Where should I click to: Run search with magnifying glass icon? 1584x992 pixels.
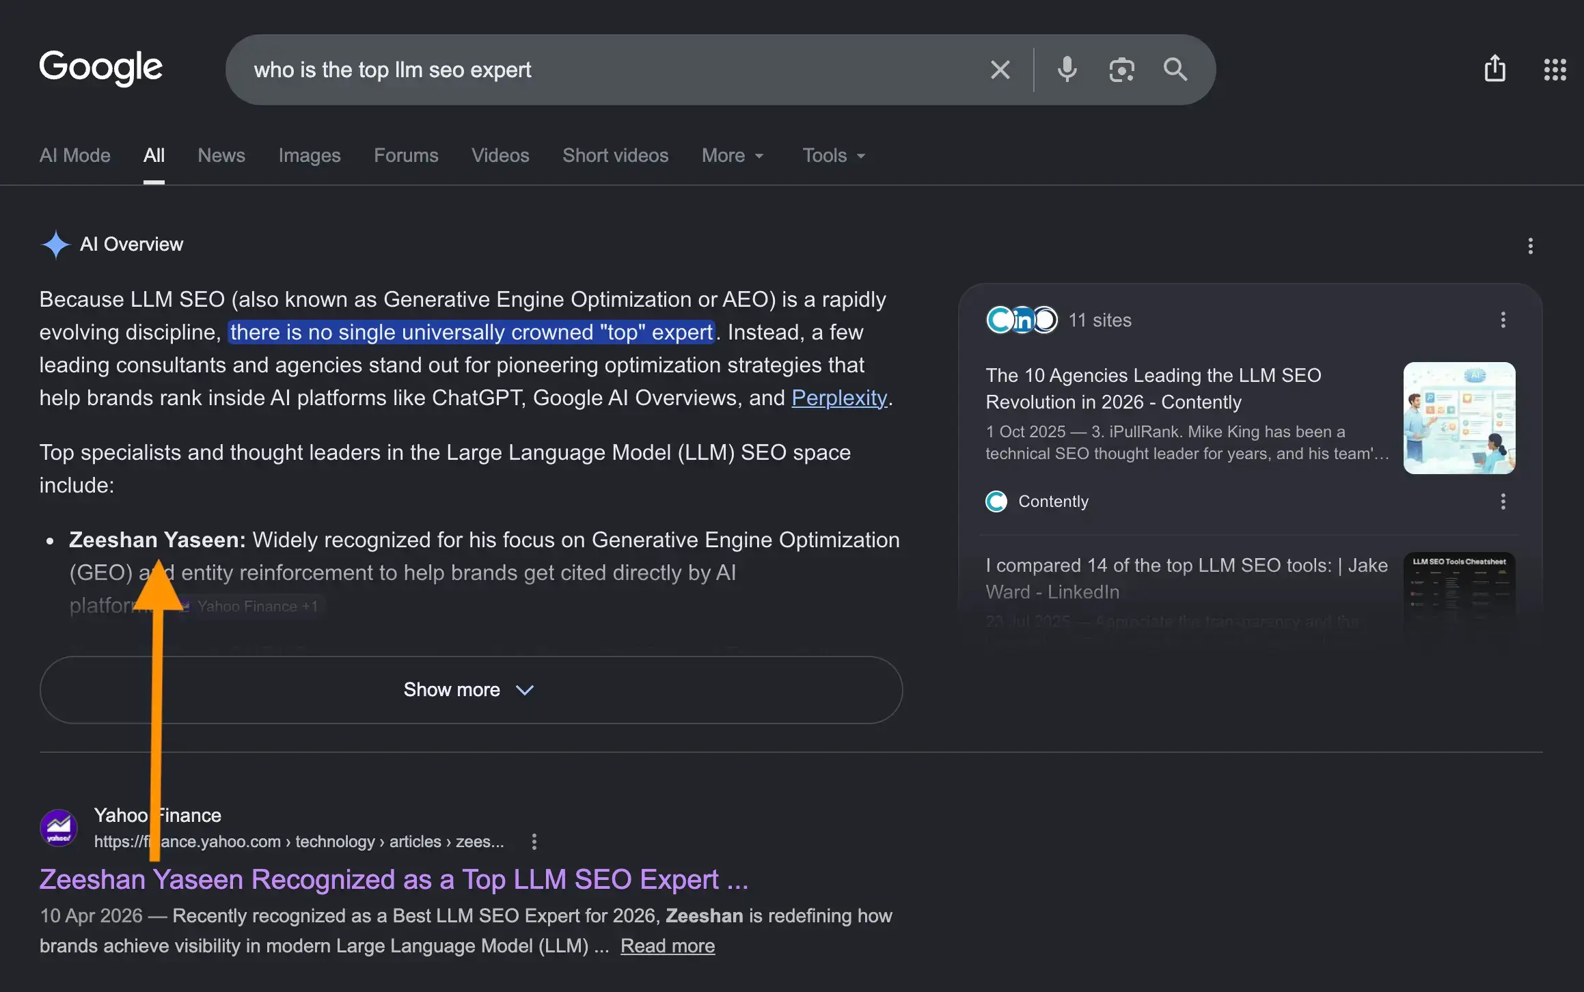[1175, 70]
